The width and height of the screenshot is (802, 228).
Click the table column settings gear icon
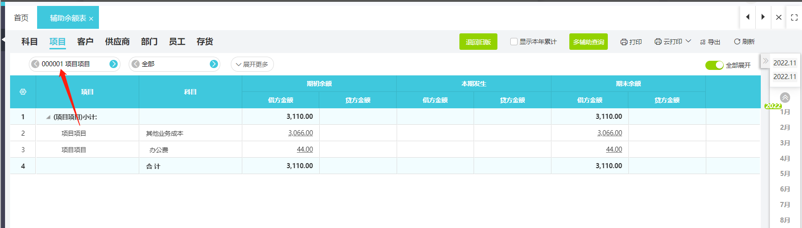23,92
